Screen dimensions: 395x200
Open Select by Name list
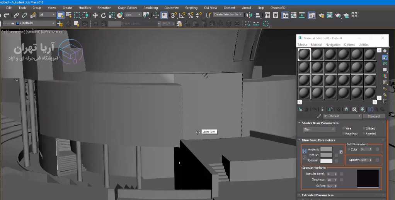(68, 15)
